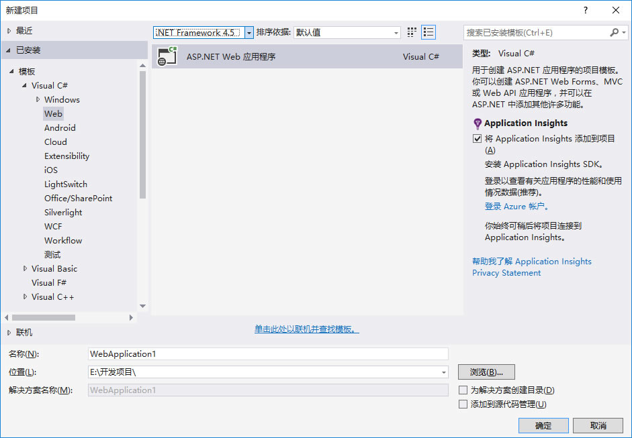Image resolution: width=632 pixels, height=438 pixels.
Task: Close the New Project dialog
Action: [x=616, y=10]
